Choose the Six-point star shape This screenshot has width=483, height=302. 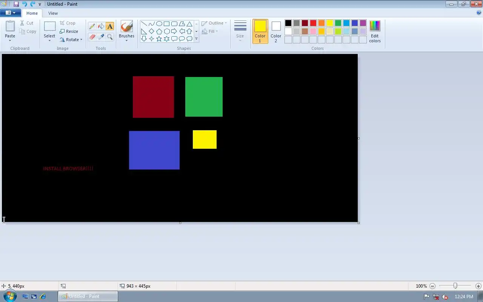pyautogui.click(x=167, y=39)
